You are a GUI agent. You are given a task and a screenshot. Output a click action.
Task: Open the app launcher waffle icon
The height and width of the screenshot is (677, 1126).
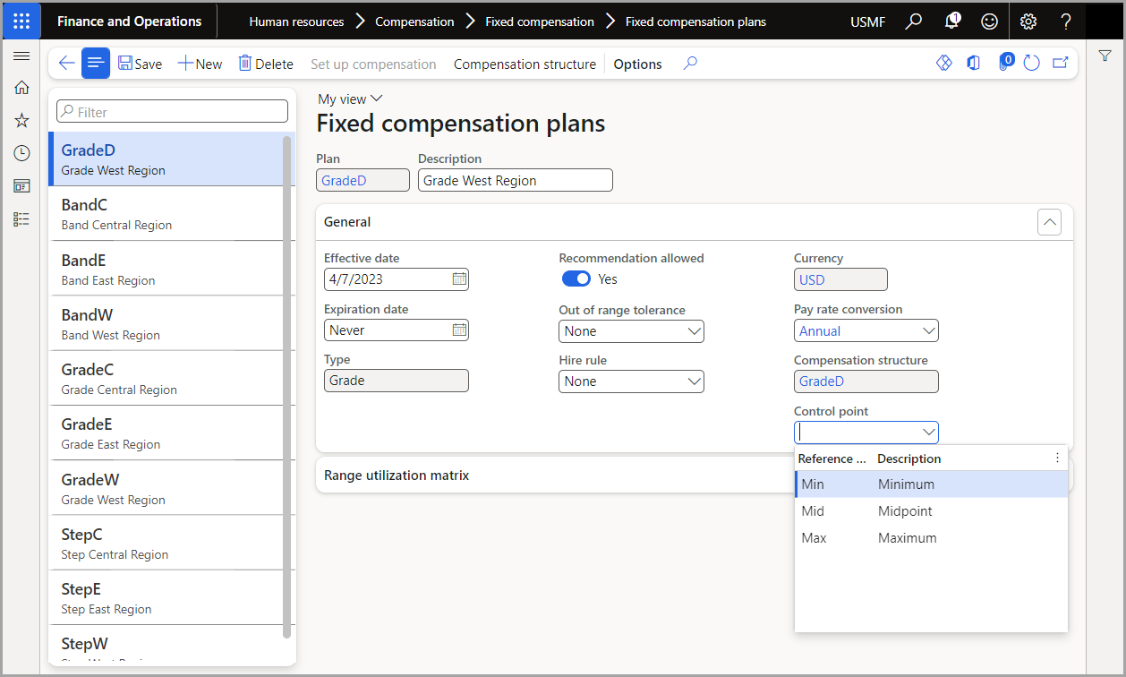pos(21,21)
